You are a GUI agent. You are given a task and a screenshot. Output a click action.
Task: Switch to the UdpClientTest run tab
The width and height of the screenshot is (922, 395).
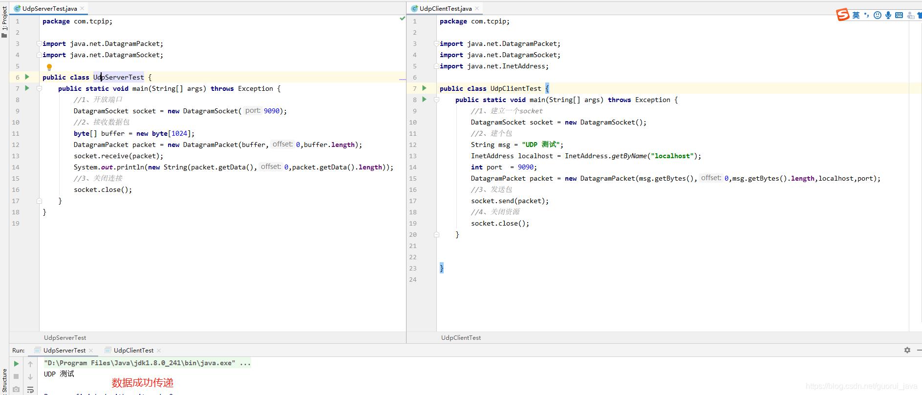point(133,350)
